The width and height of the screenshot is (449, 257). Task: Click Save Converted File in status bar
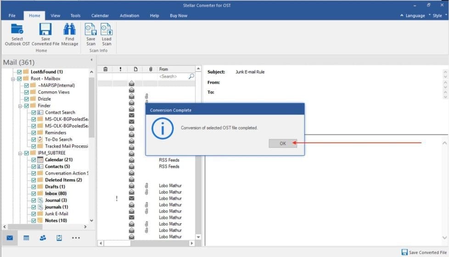click(x=423, y=252)
